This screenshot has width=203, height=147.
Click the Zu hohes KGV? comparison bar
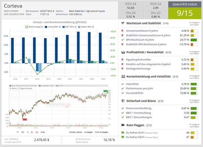194,137
